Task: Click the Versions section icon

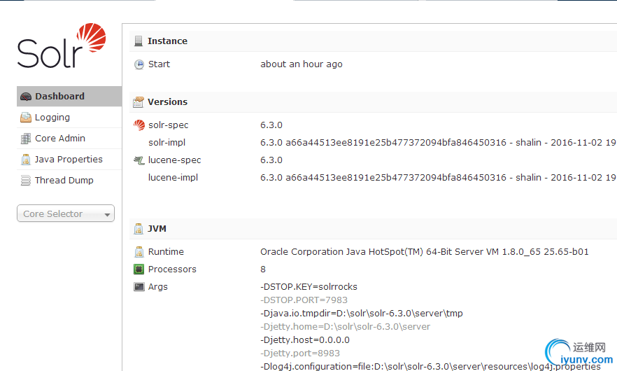Action: point(138,102)
